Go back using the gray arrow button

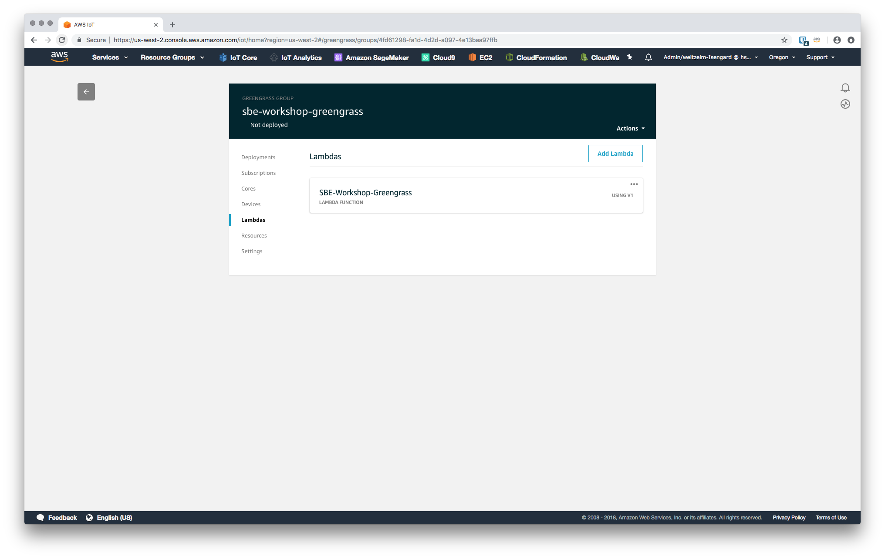pos(86,92)
